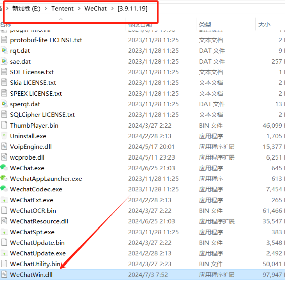Sort files by the 类型 column header

[x=205, y=24]
